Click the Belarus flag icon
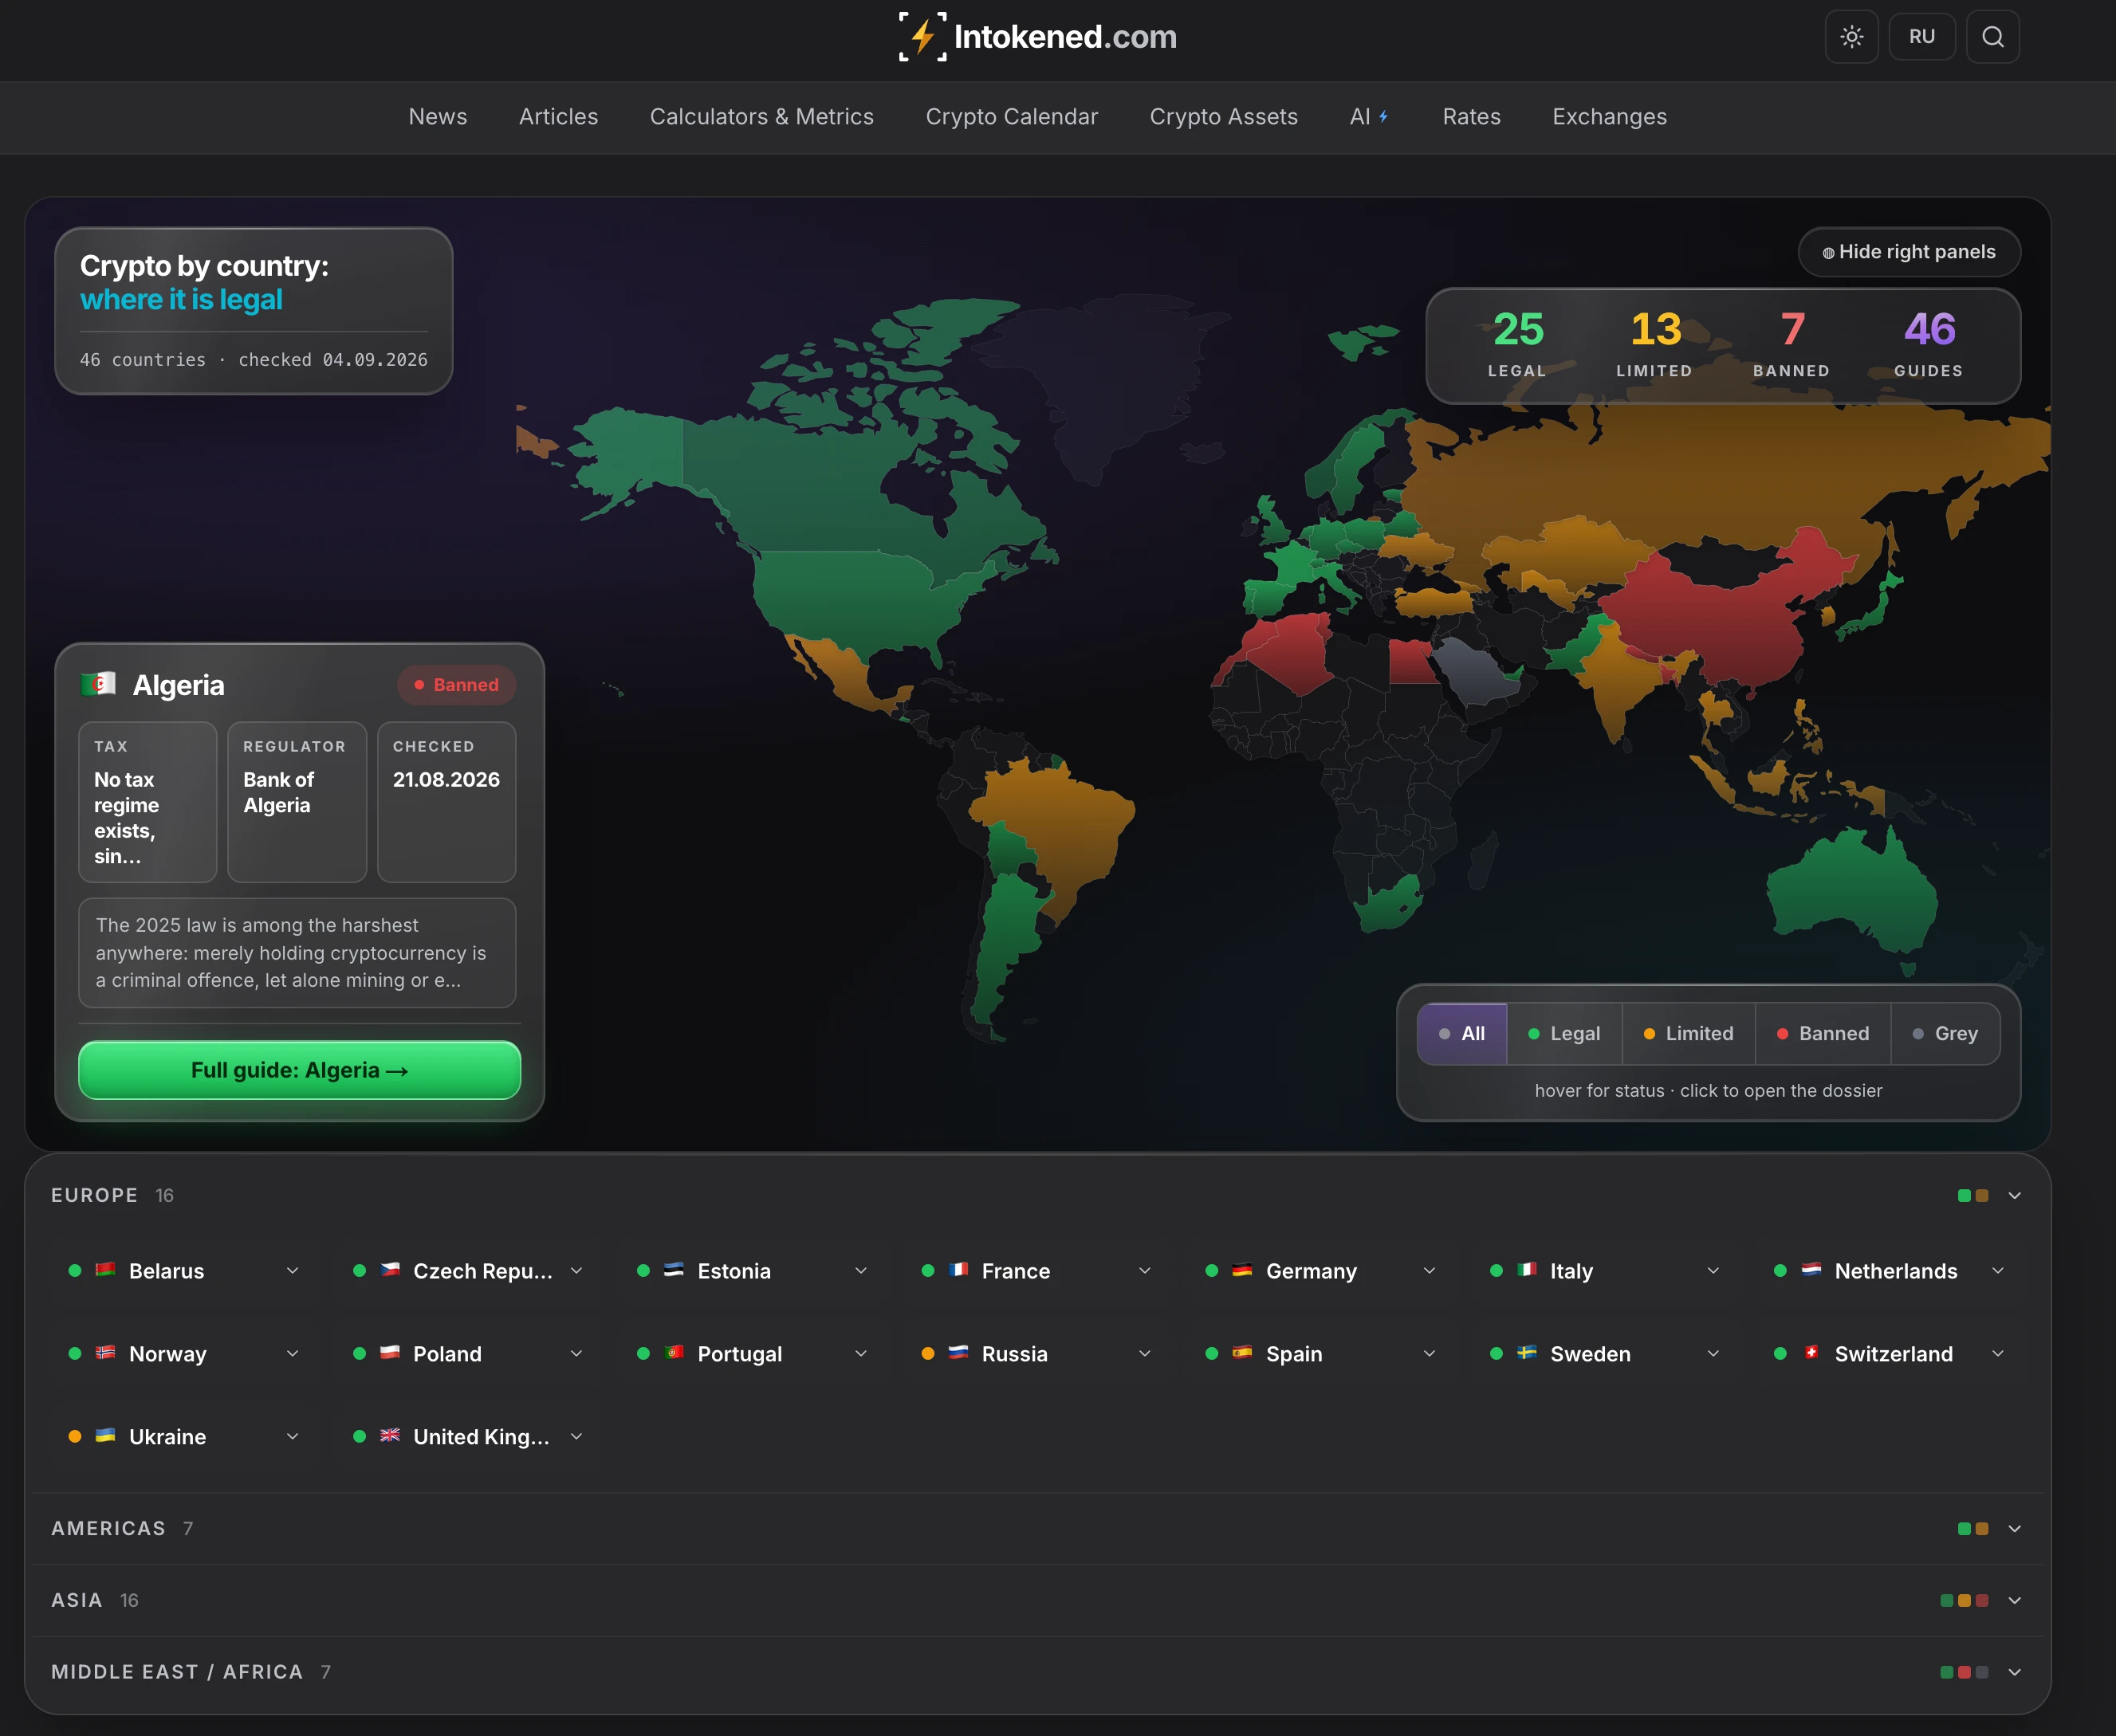This screenshot has width=2116, height=1736. pos(105,1270)
